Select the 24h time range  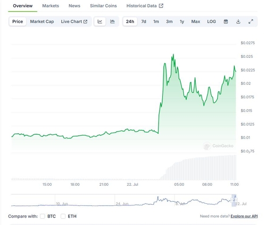point(130,22)
